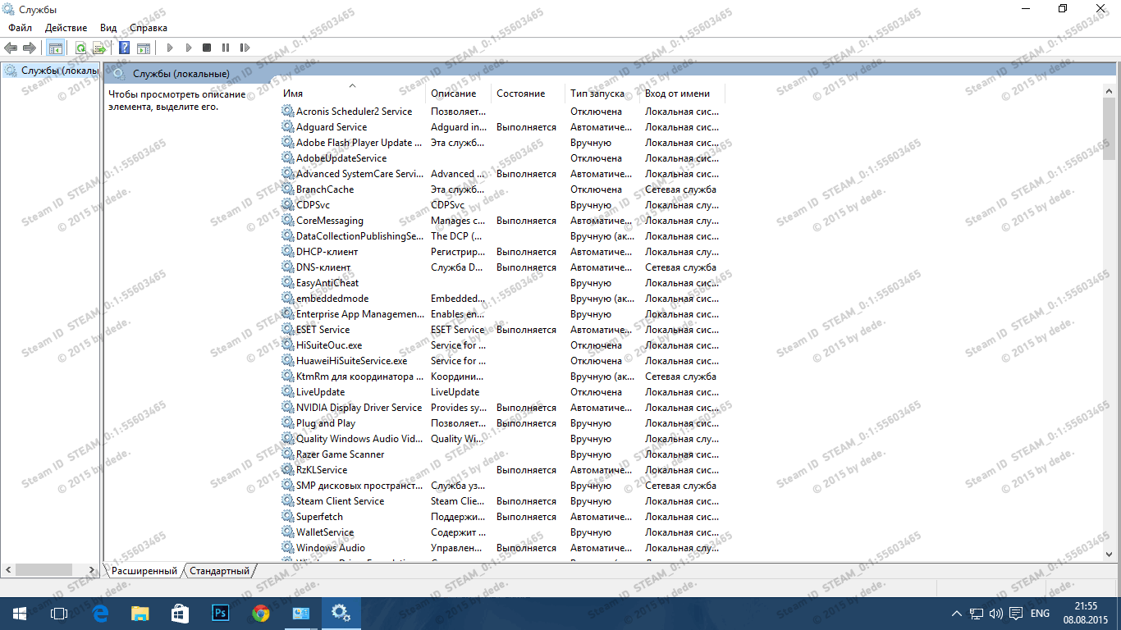1121x630 pixels.
Task: Show hidden tray icons chevron
Action: point(957,614)
